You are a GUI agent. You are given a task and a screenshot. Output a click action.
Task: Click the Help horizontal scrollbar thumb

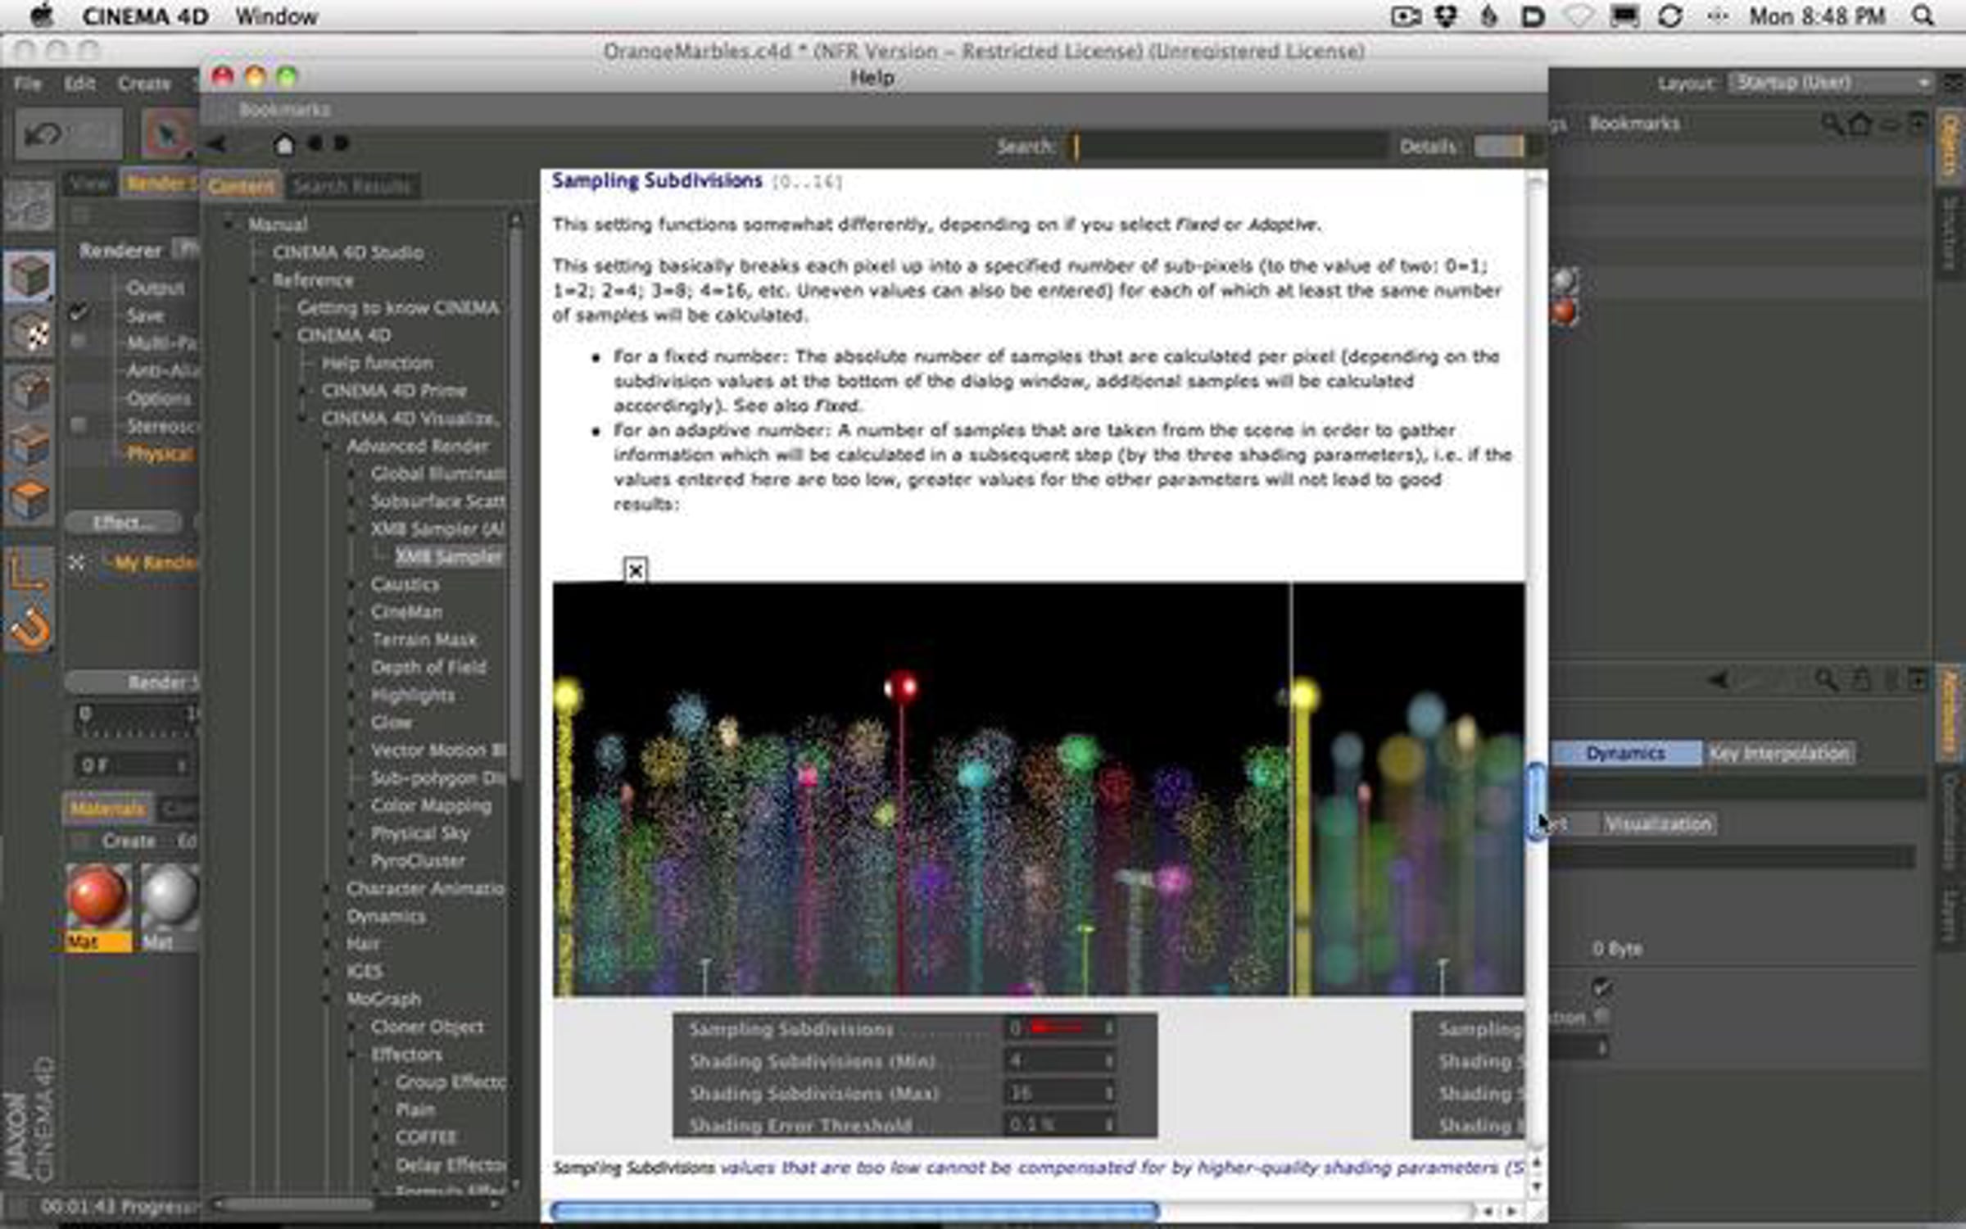[854, 1210]
